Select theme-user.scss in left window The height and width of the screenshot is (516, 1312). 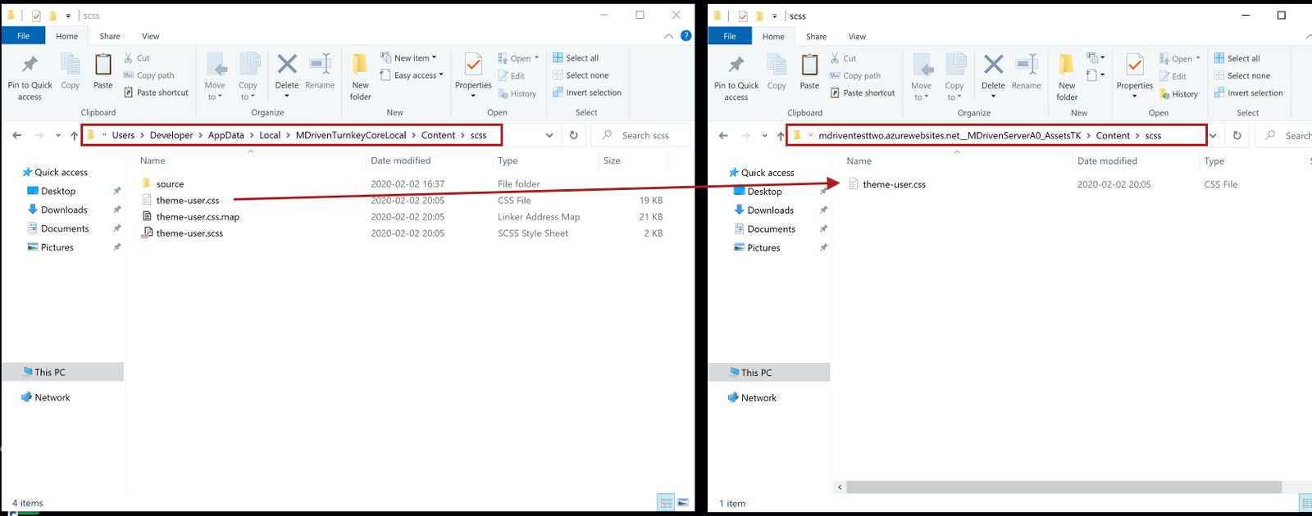point(189,233)
